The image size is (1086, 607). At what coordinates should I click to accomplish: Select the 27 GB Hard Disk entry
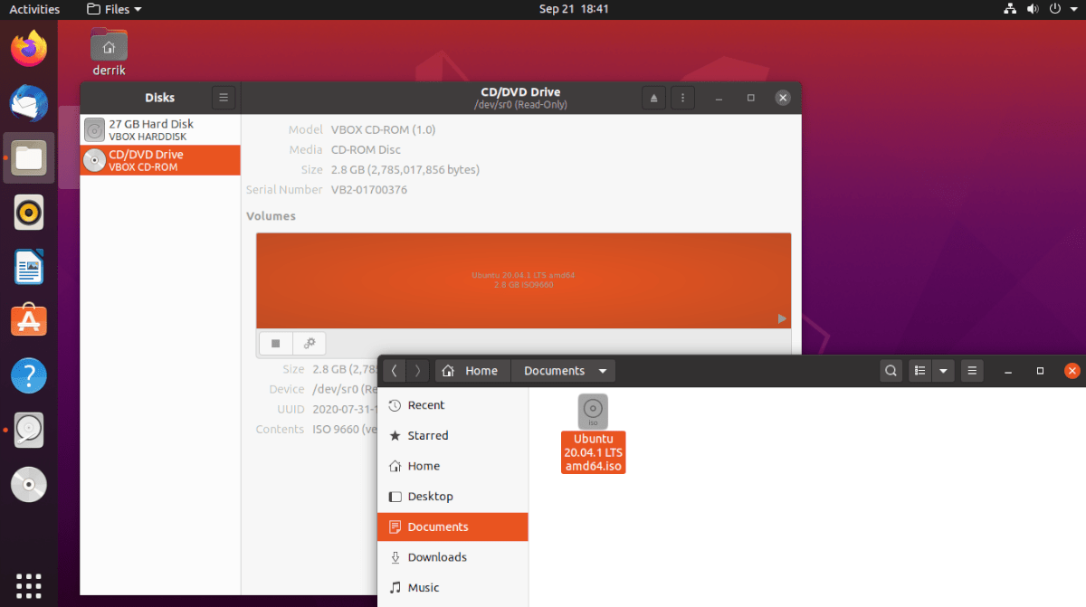[160, 129]
